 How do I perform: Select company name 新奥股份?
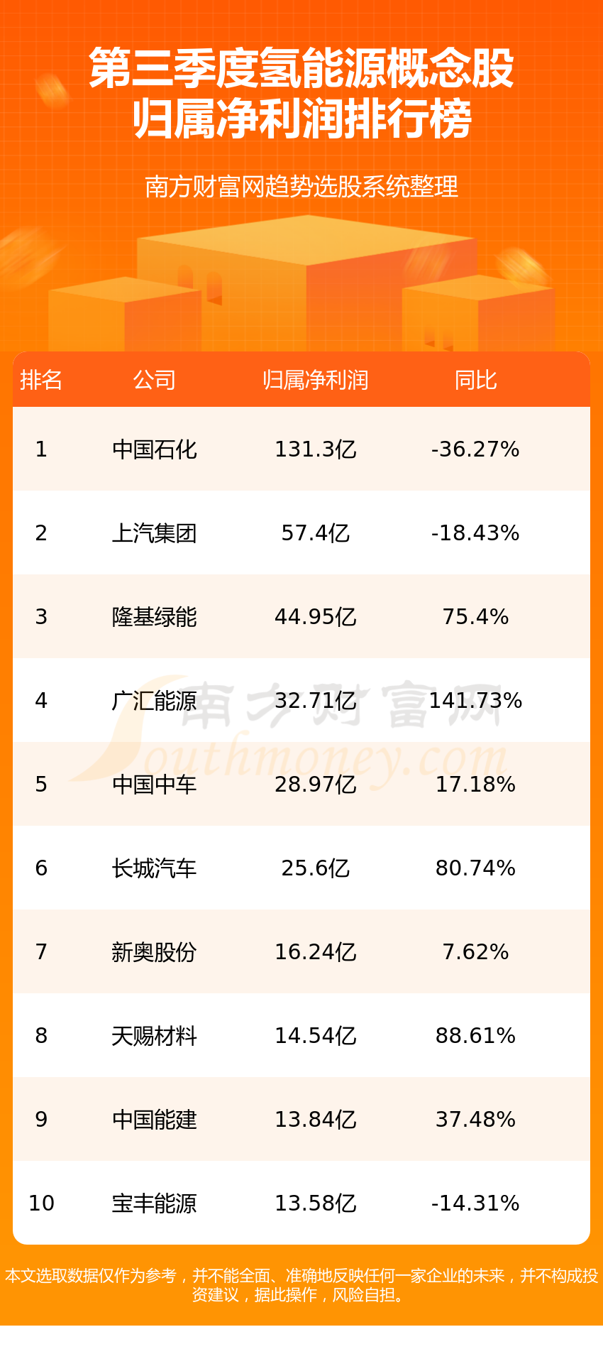pos(154,952)
